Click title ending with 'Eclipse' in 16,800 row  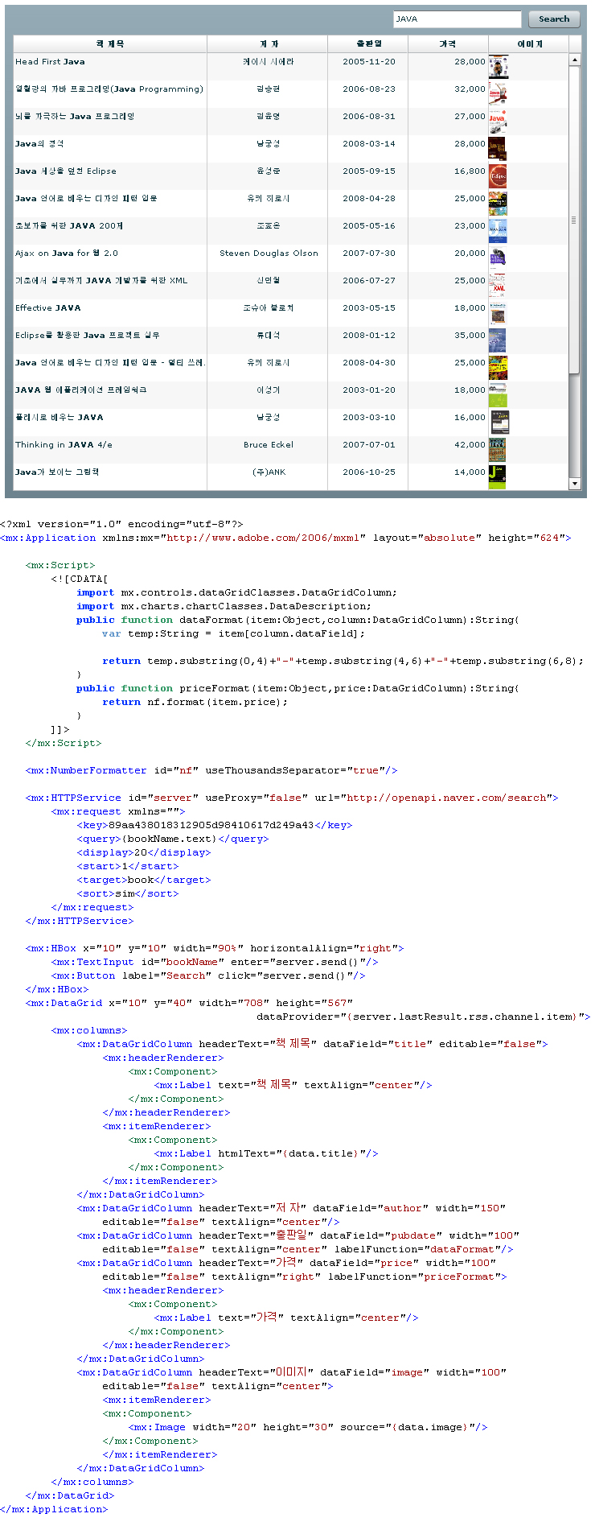click(66, 171)
